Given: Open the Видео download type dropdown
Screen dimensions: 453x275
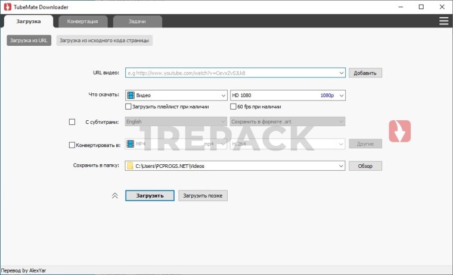Looking at the screenshot, I should coord(223,95).
